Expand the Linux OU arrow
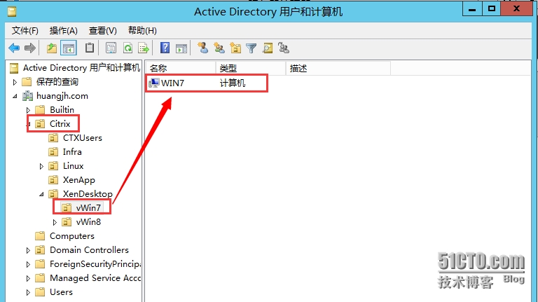 (41, 167)
